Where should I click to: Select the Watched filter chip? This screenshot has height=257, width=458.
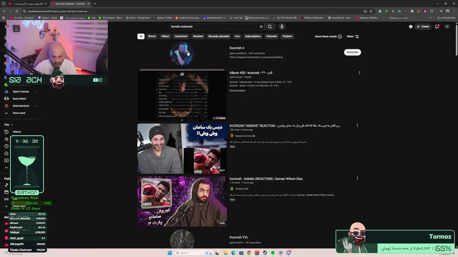click(198, 36)
